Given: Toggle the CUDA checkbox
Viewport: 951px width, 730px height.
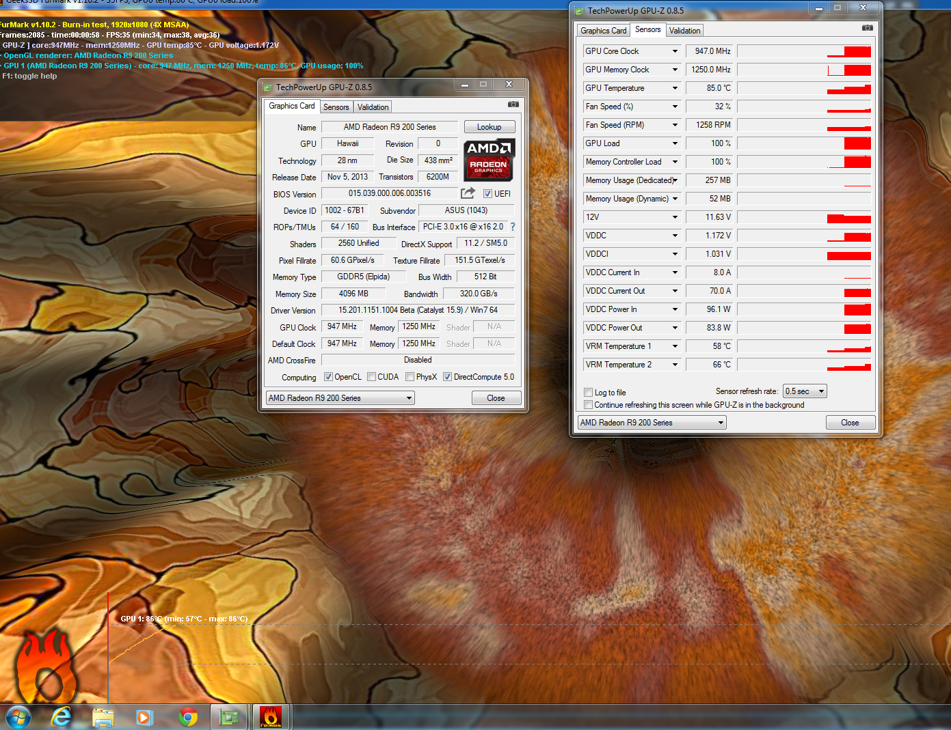Looking at the screenshot, I should click(x=371, y=377).
